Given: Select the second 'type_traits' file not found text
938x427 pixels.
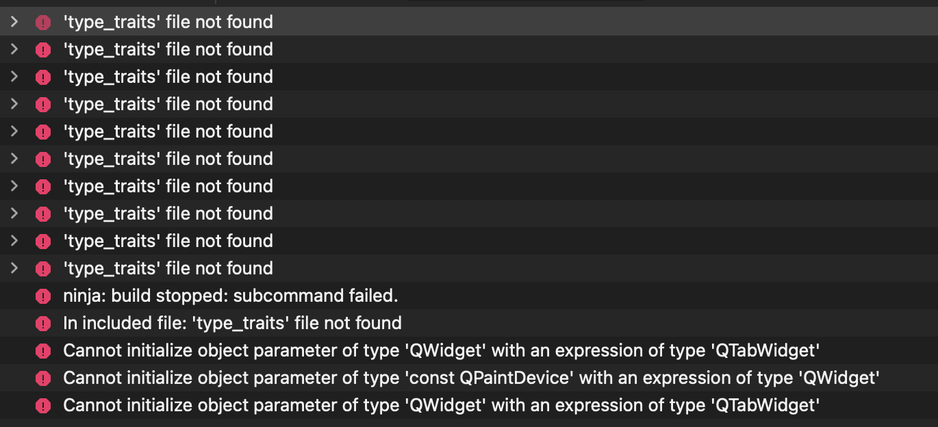Looking at the screenshot, I should (x=168, y=49).
